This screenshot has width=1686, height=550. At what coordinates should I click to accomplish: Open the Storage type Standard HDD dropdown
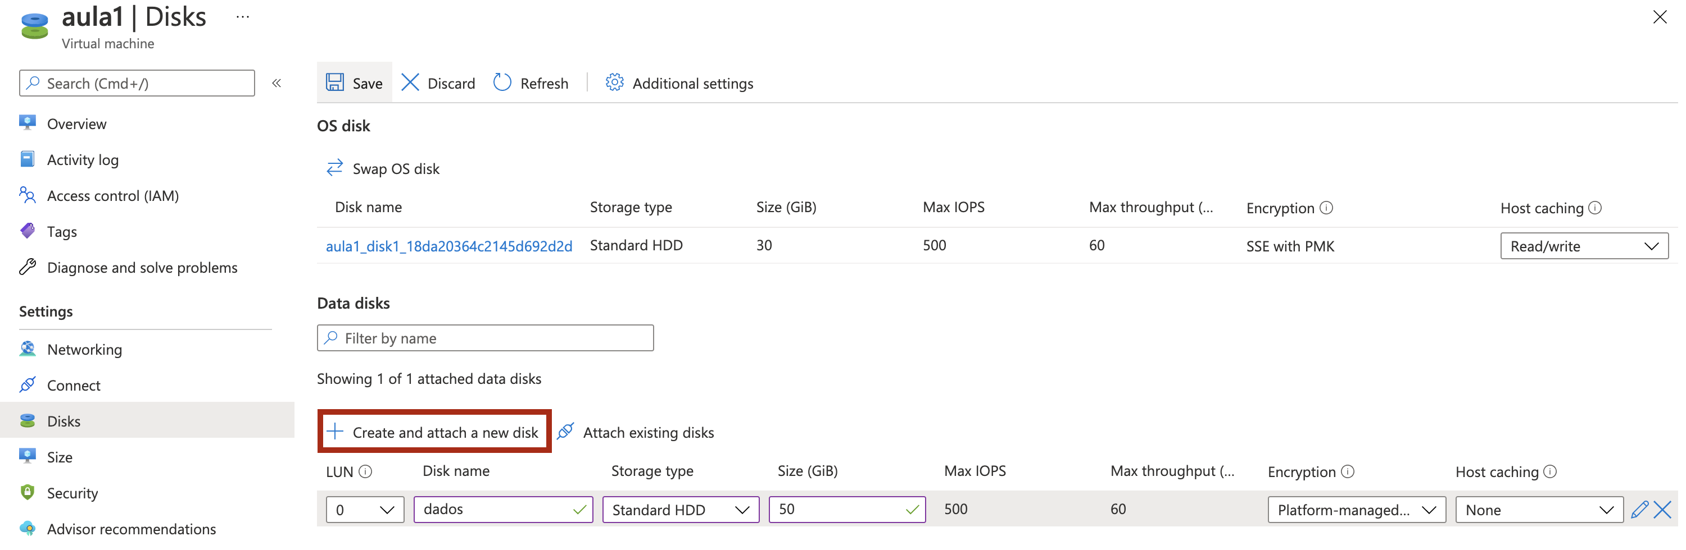pos(680,510)
